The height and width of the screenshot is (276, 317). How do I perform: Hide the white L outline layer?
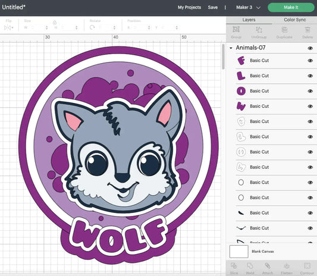coord(310,137)
